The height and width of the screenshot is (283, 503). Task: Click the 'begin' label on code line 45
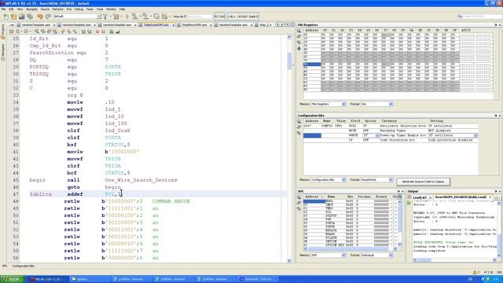(x=37, y=180)
